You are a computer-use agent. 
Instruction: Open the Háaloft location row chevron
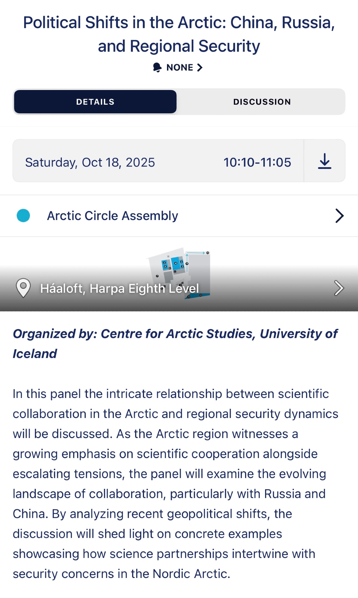tap(339, 288)
